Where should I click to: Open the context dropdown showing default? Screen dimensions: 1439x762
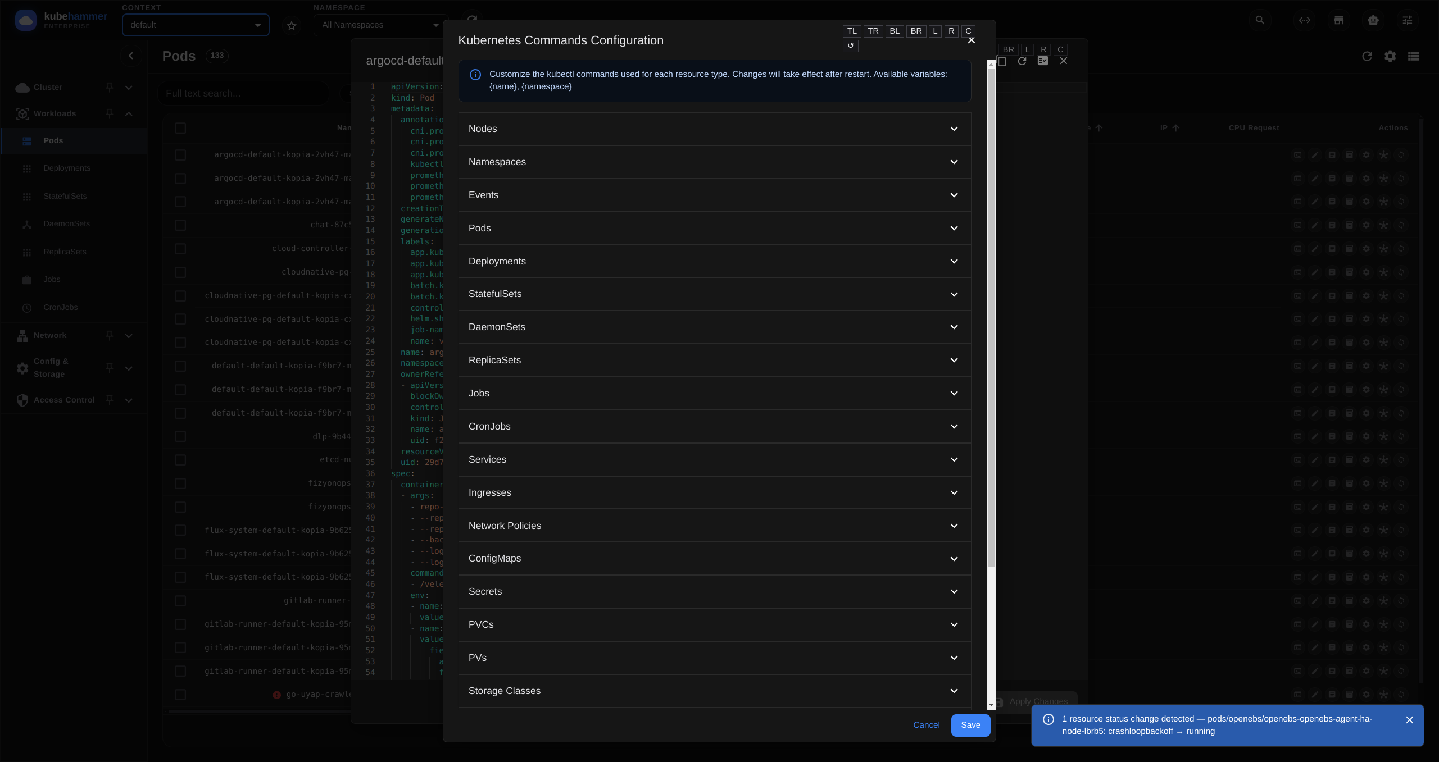[196, 25]
